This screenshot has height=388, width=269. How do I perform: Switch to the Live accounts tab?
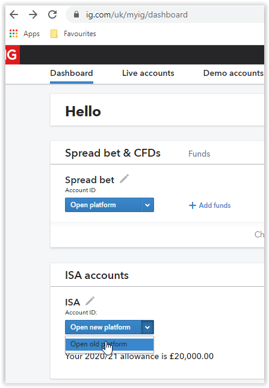(x=148, y=74)
